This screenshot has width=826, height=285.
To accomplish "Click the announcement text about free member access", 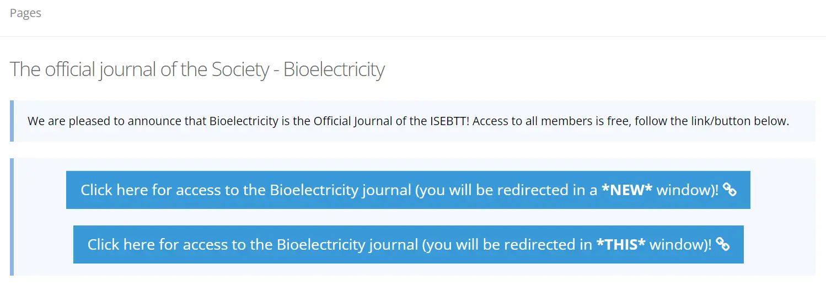I will click(x=408, y=121).
